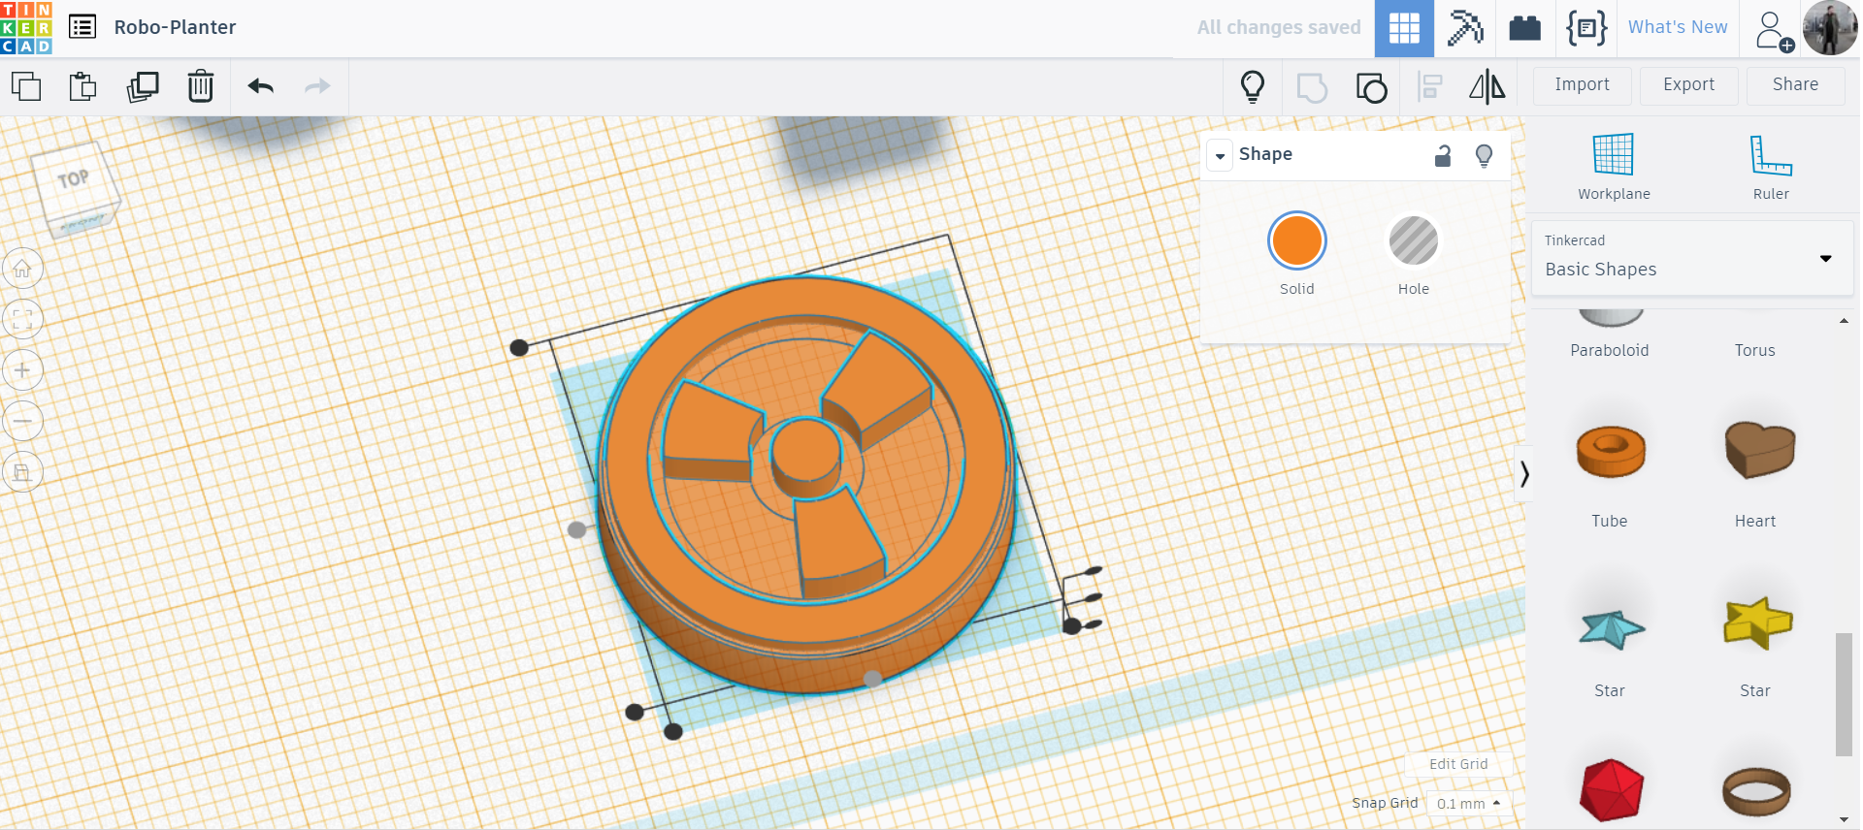The height and width of the screenshot is (830, 1863).
Task: Toggle the lock editing icon in the Shape panel
Action: (x=1443, y=155)
